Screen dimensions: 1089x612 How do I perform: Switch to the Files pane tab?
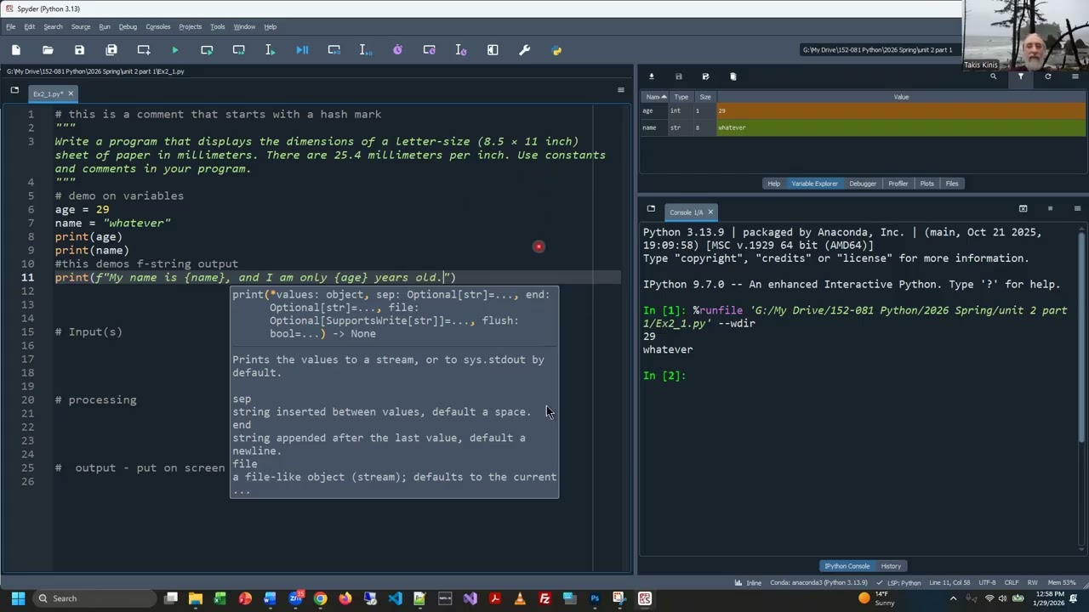952,184
